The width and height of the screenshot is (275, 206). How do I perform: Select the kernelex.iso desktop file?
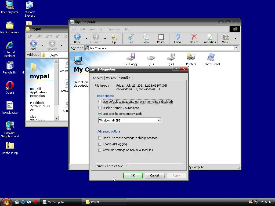pyautogui.click(x=10, y=108)
